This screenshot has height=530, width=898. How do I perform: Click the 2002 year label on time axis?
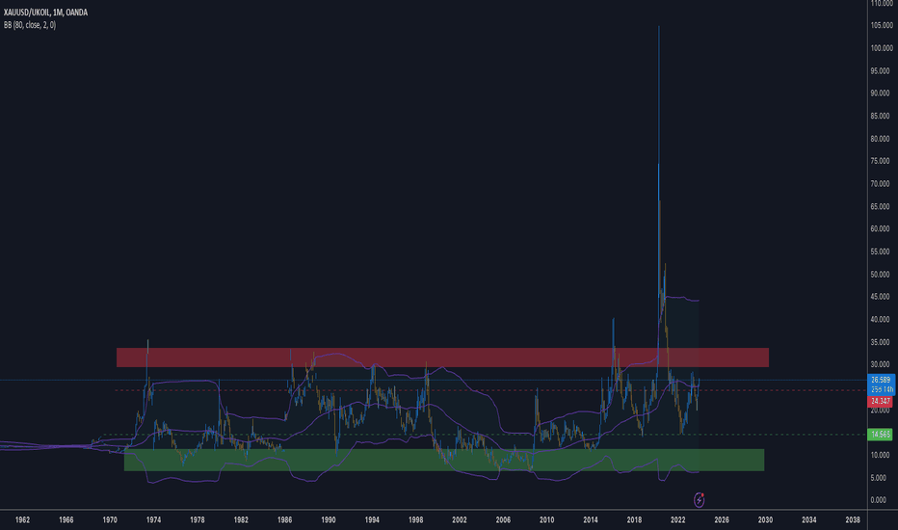click(460, 520)
